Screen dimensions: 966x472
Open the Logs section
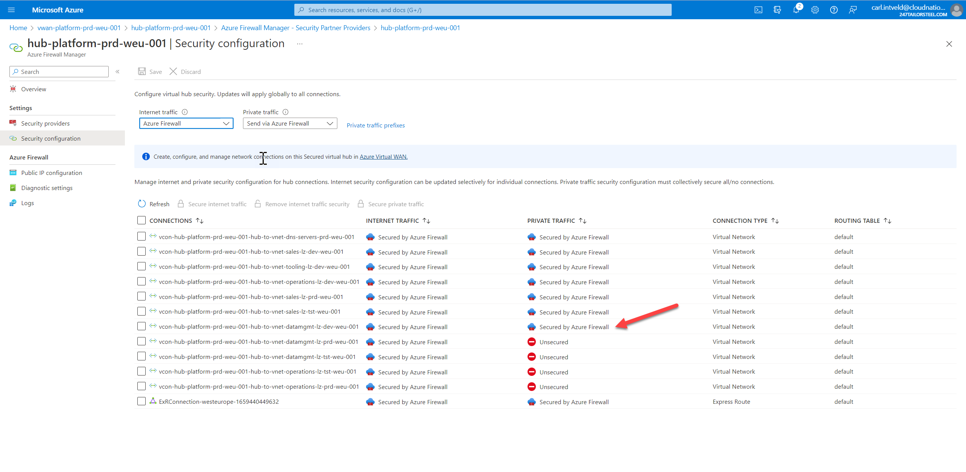tap(27, 203)
